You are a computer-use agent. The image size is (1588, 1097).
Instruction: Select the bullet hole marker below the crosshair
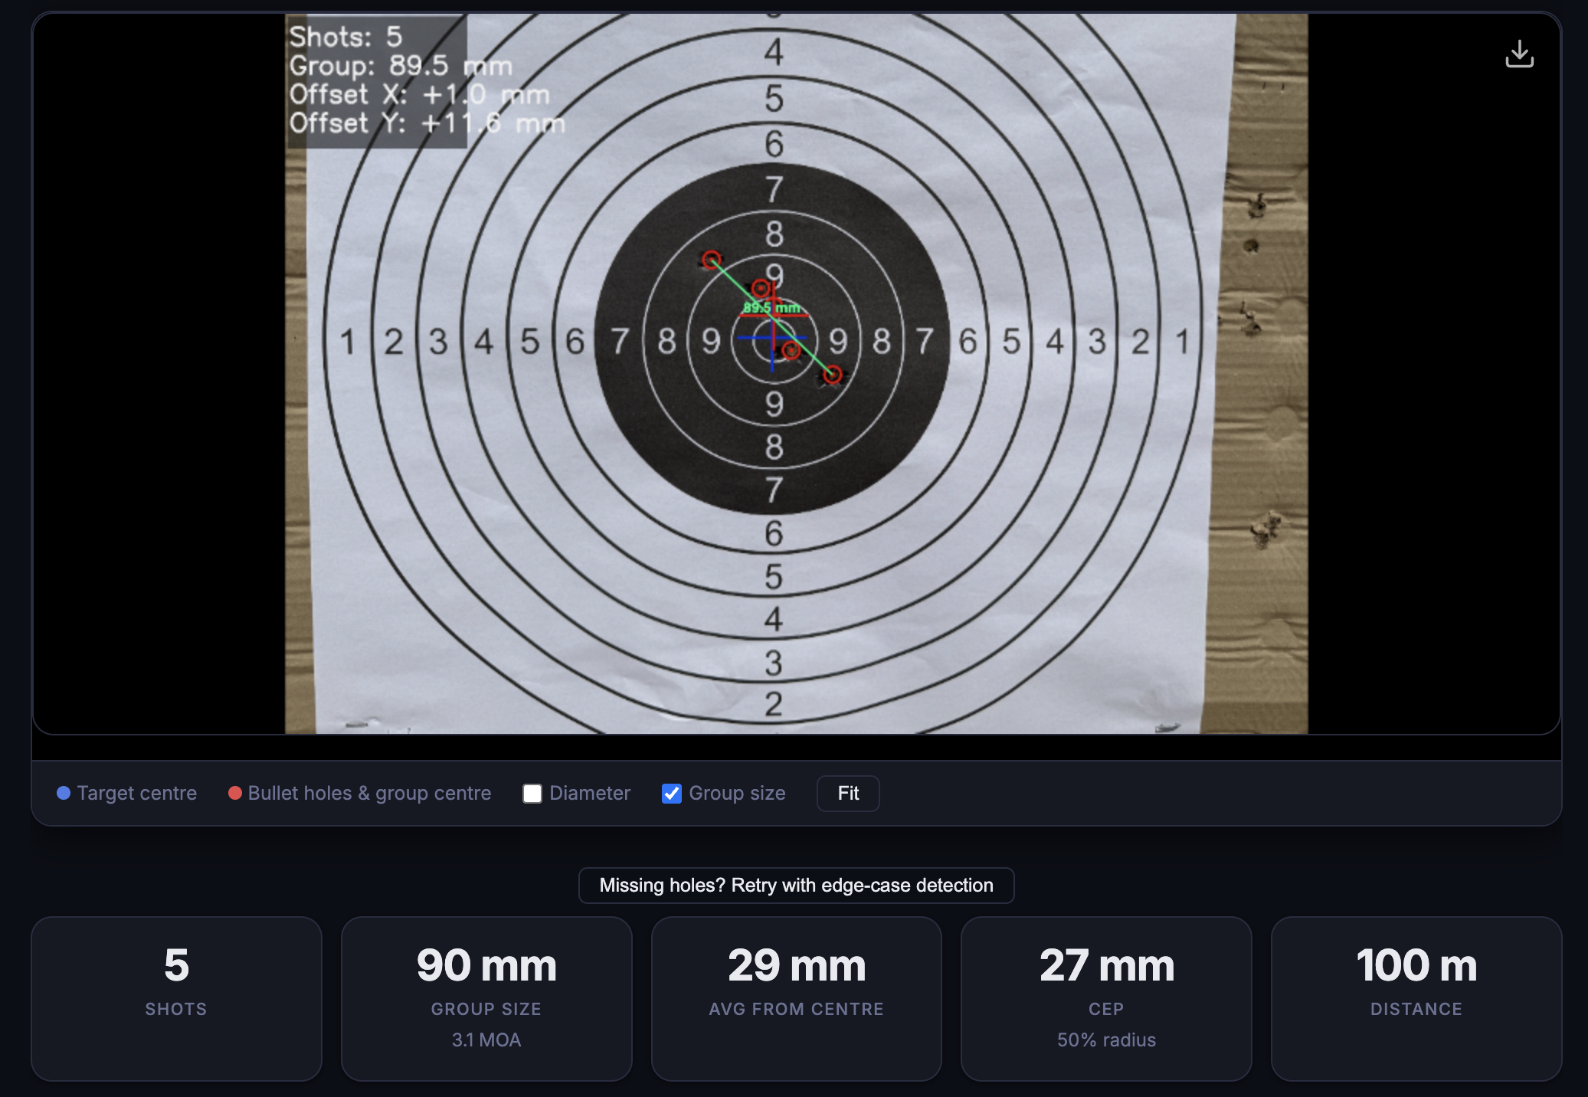(x=791, y=350)
